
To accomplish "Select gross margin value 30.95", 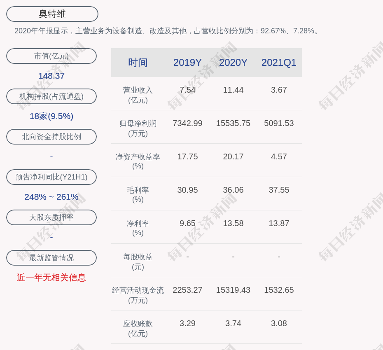I will 187,190.
